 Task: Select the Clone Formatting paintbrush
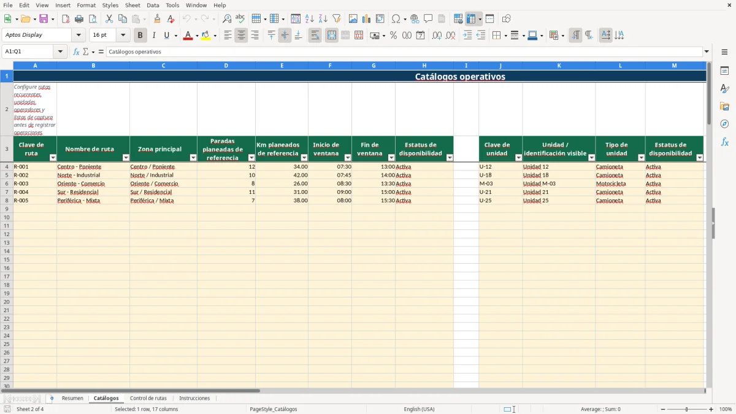158,19
